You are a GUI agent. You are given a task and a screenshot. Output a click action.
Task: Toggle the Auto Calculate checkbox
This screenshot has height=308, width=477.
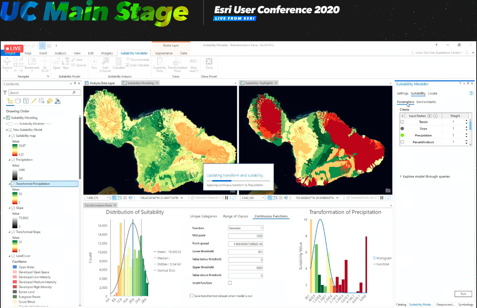point(128,65)
